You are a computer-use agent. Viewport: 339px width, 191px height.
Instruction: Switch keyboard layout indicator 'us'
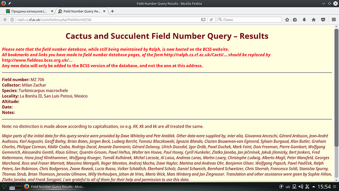click(287, 187)
